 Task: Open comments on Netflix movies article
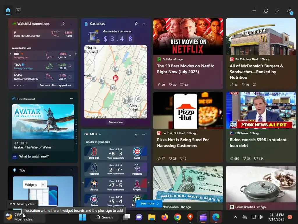click(184, 85)
